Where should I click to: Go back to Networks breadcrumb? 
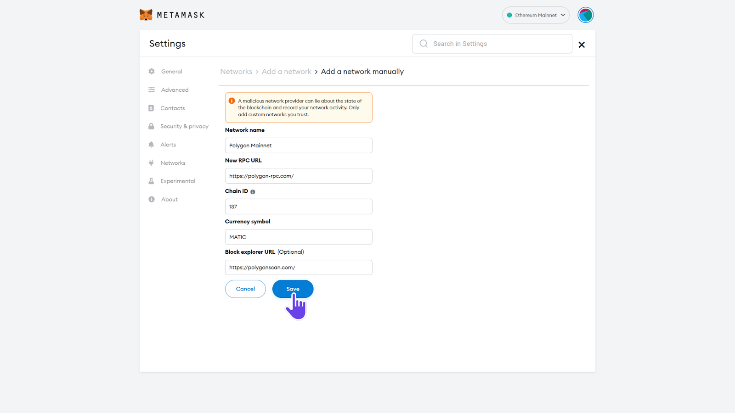[x=236, y=72]
